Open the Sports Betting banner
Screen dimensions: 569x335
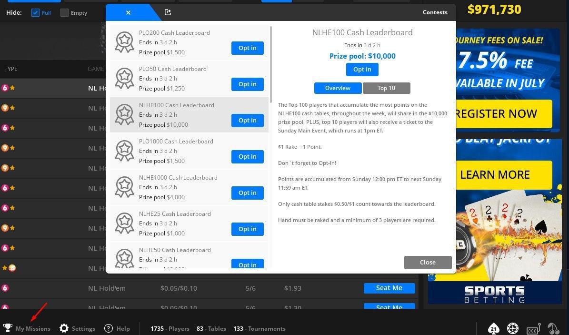pos(495,294)
